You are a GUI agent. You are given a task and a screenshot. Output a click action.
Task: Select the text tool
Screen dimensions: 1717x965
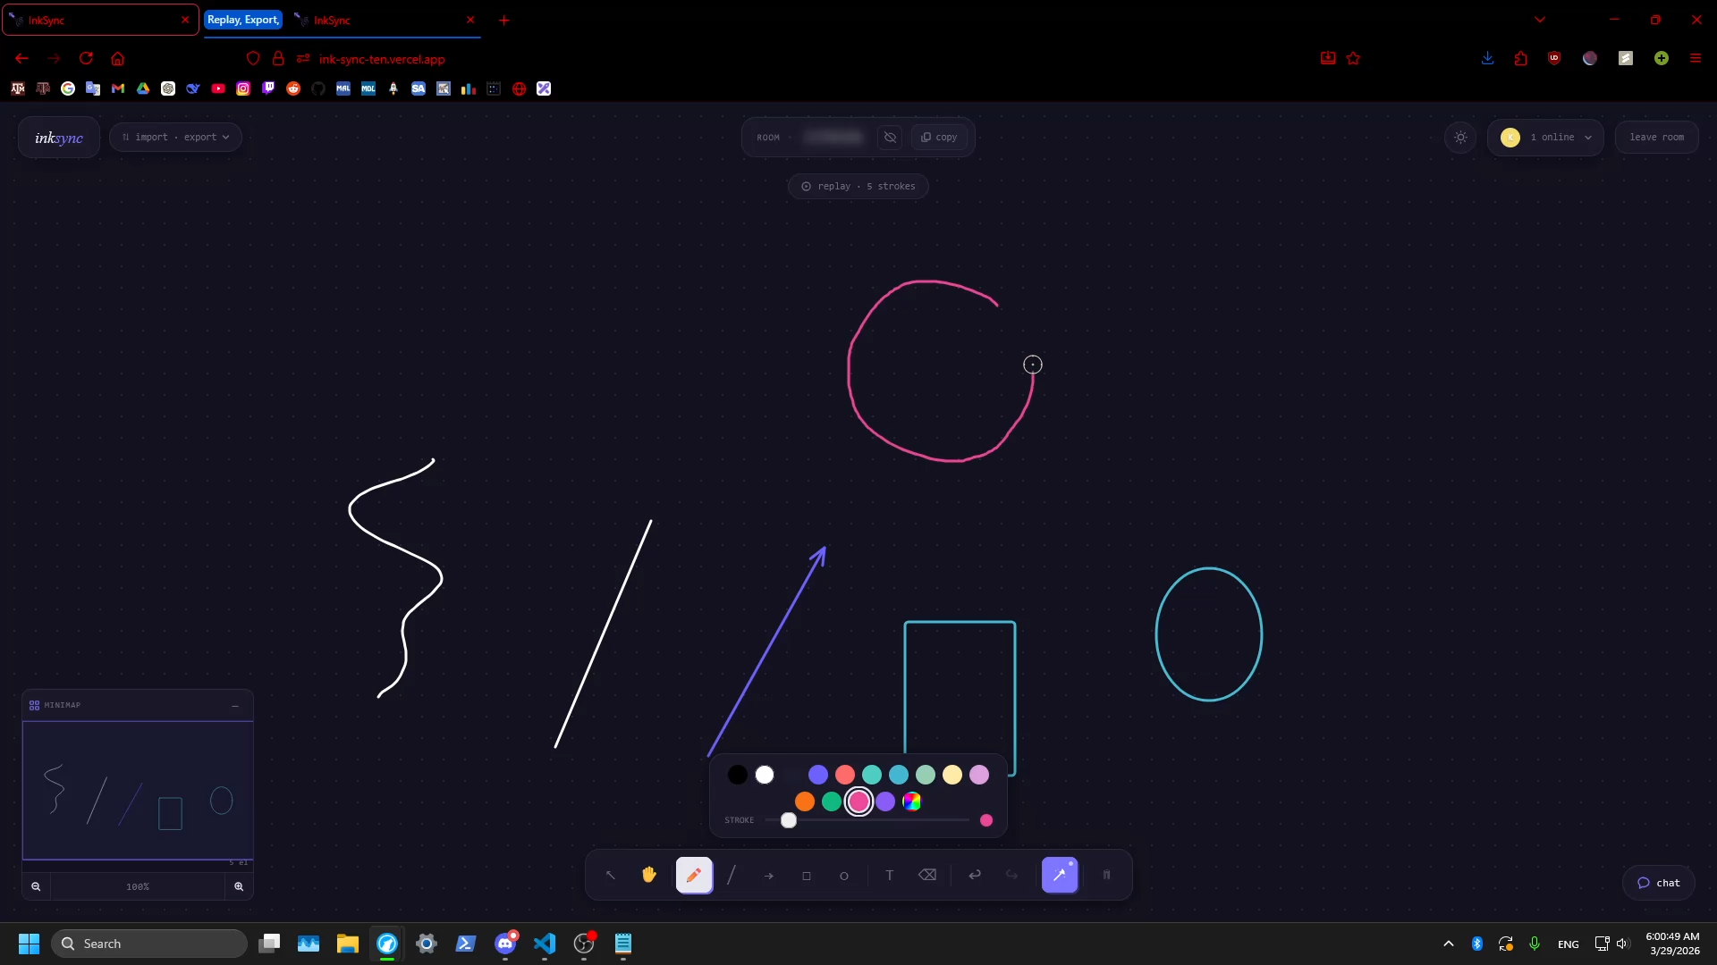pyautogui.click(x=890, y=876)
